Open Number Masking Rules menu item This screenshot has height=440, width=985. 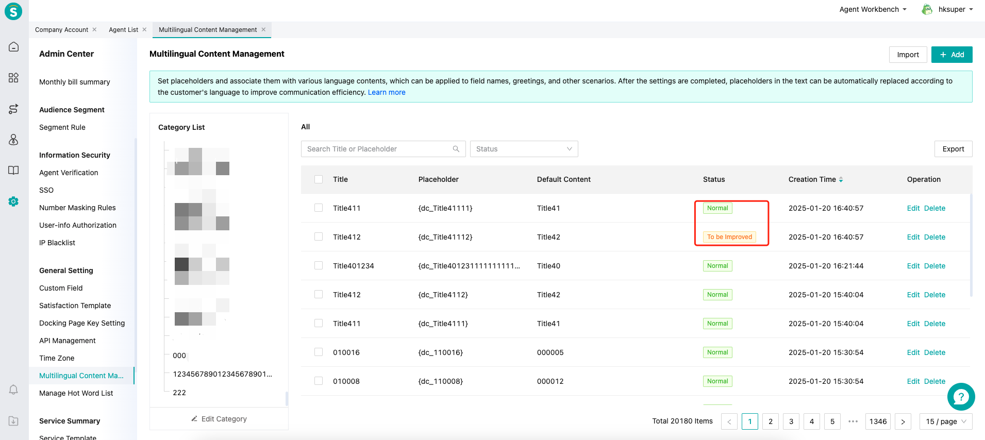click(x=77, y=208)
